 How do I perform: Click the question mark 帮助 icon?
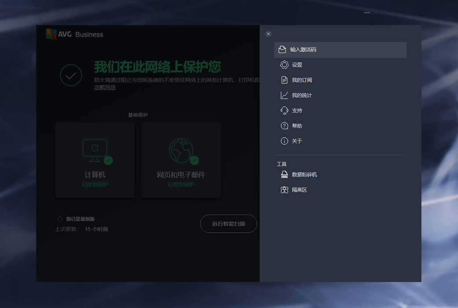tap(284, 126)
